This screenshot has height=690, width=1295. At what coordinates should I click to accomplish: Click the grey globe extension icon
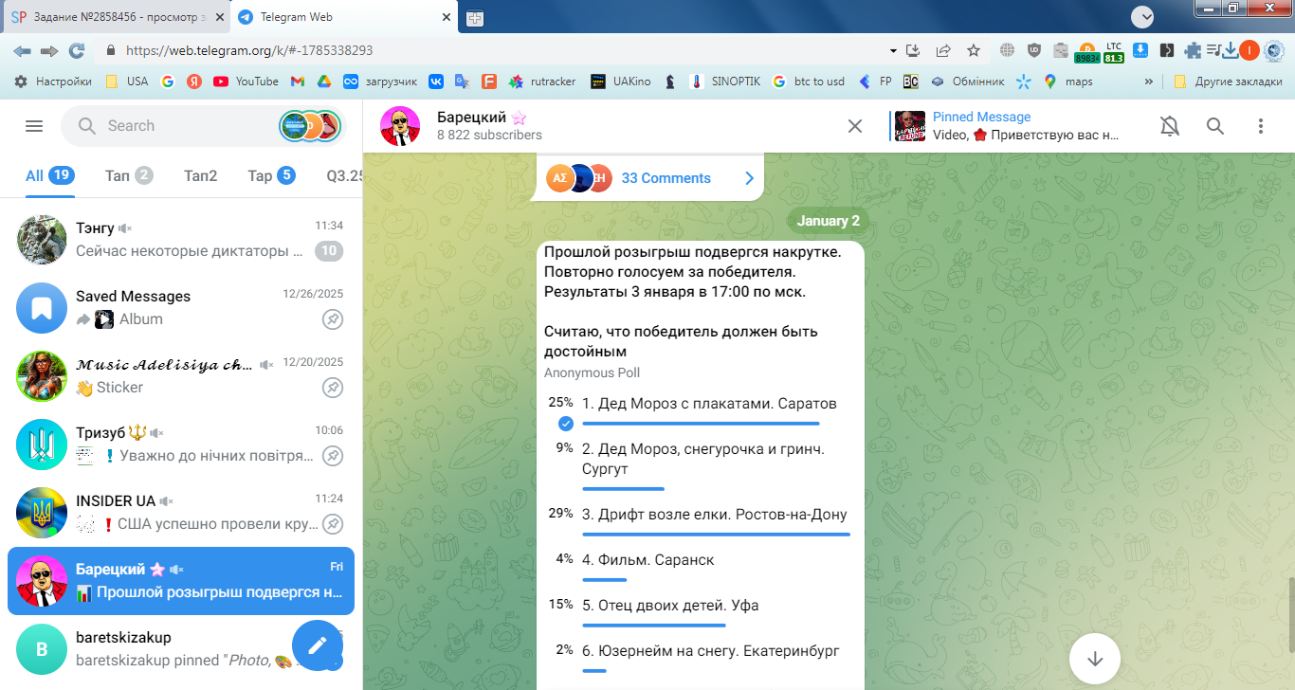(x=1007, y=51)
